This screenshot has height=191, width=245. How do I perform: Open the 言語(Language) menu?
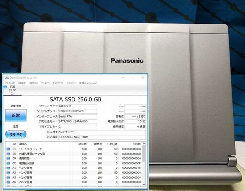pyautogui.click(x=88, y=83)
